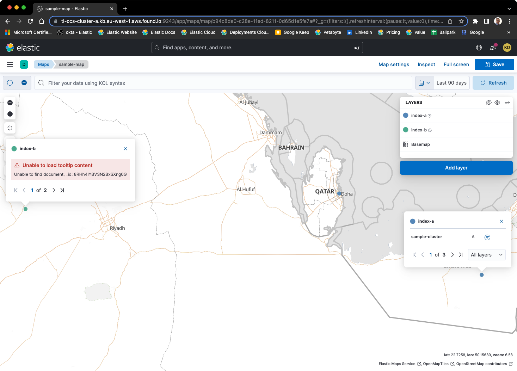
Task: Collapse the Layers panel
Action: [507, 102]
